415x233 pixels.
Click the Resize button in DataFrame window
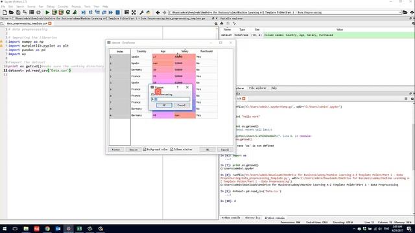coord(134,150)
